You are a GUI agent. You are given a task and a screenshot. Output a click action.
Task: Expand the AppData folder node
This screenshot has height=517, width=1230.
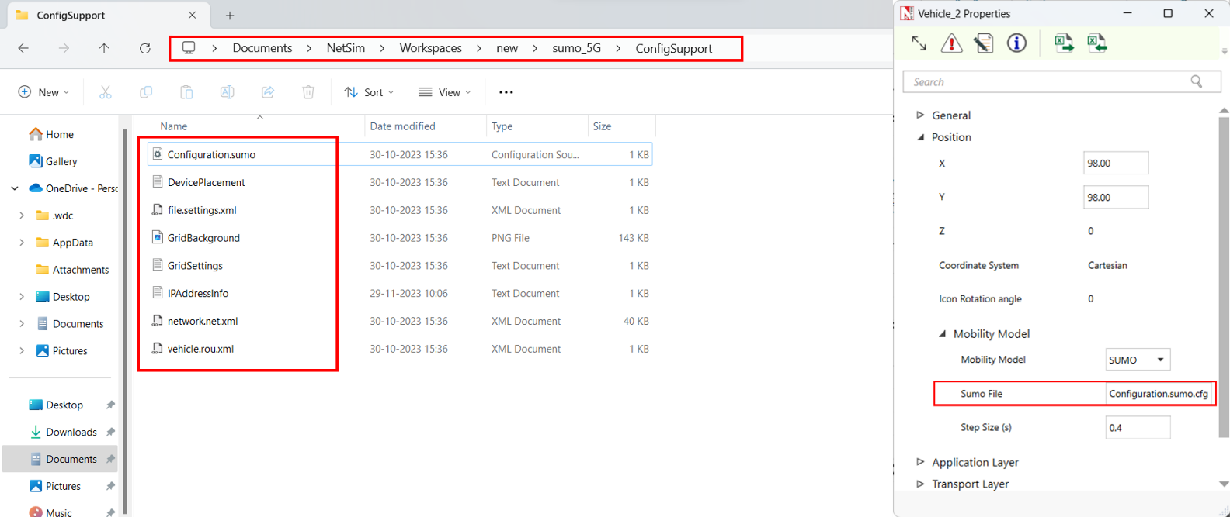[x=22, y=243]
